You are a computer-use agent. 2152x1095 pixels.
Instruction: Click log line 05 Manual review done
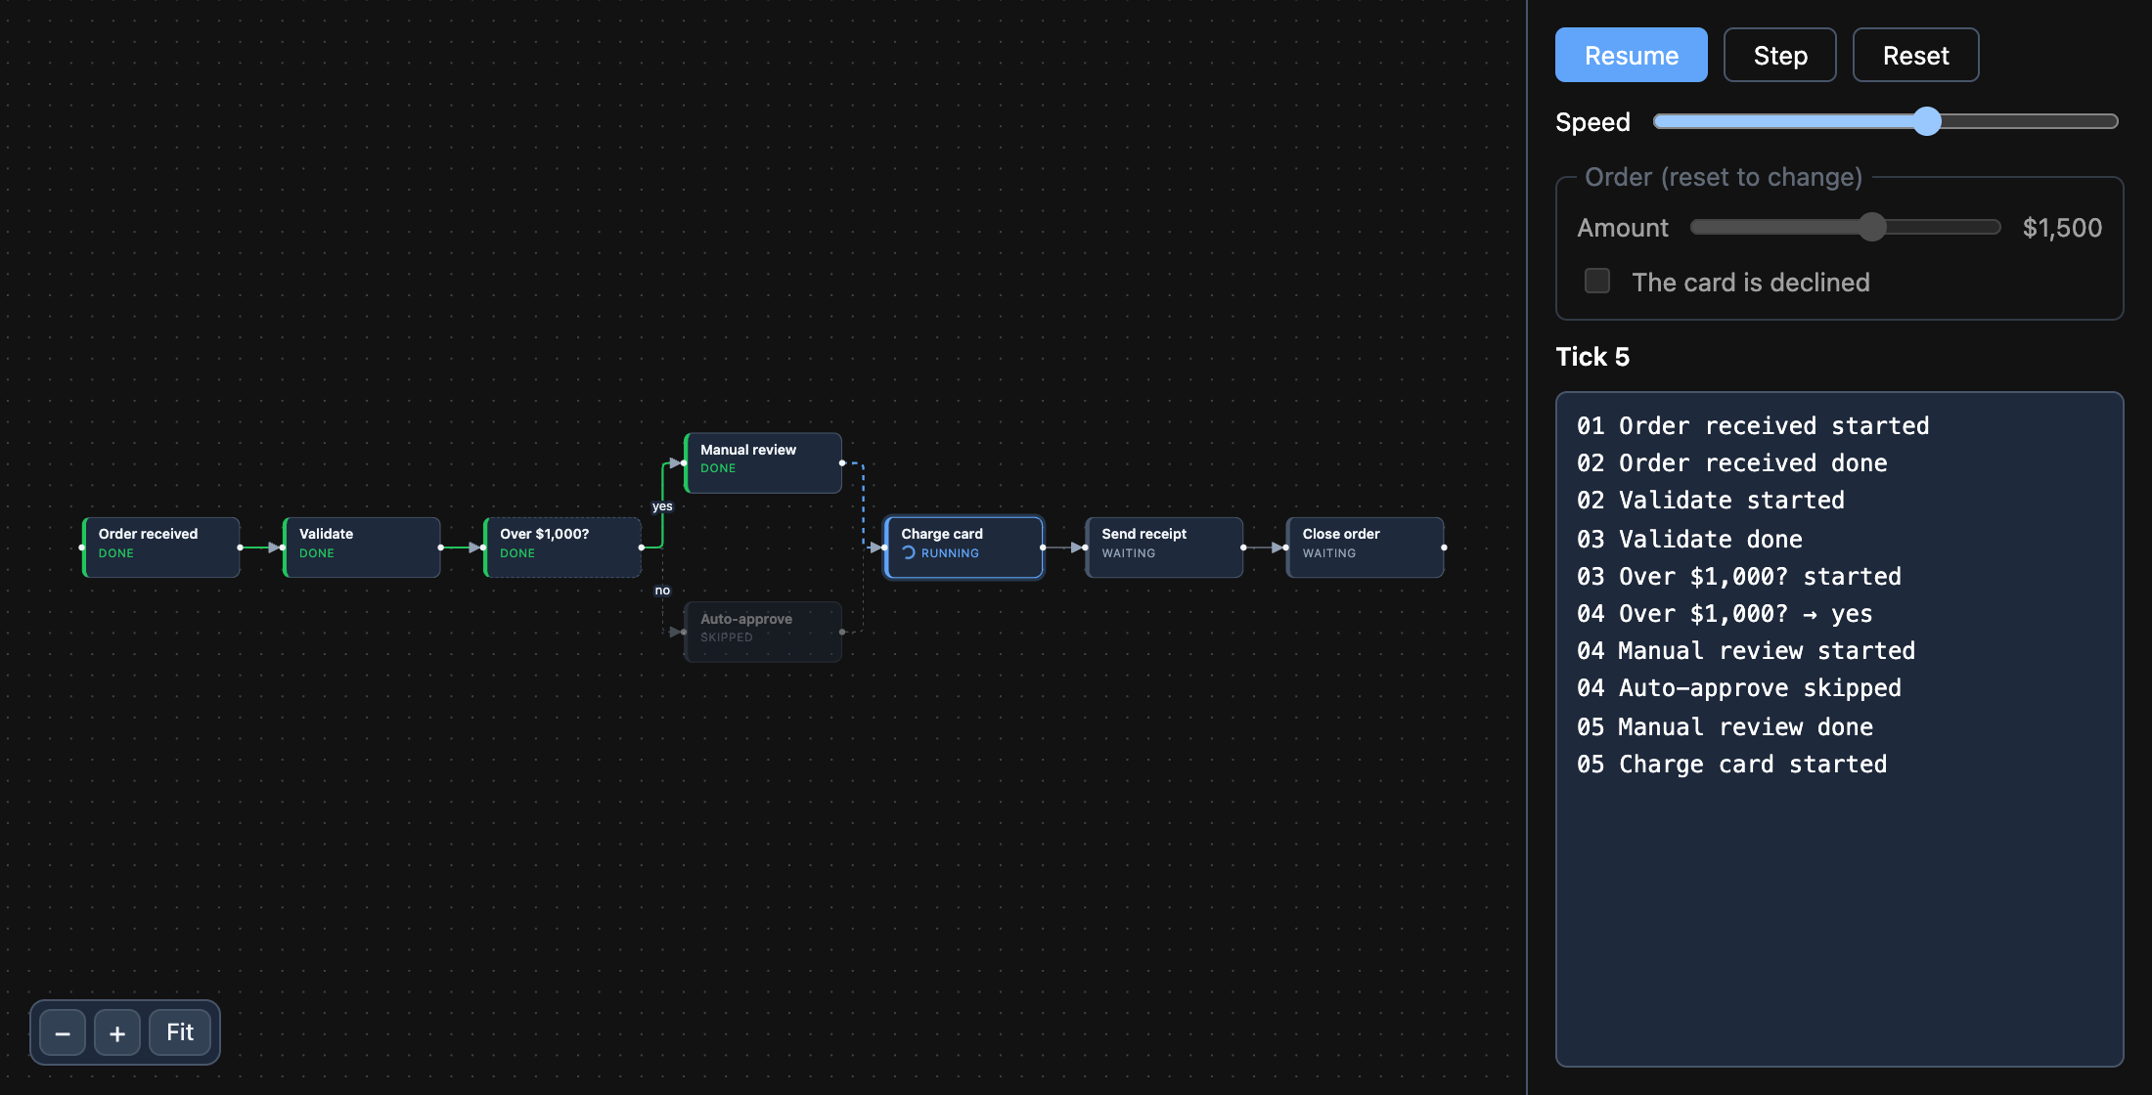tap(1725, 726)
